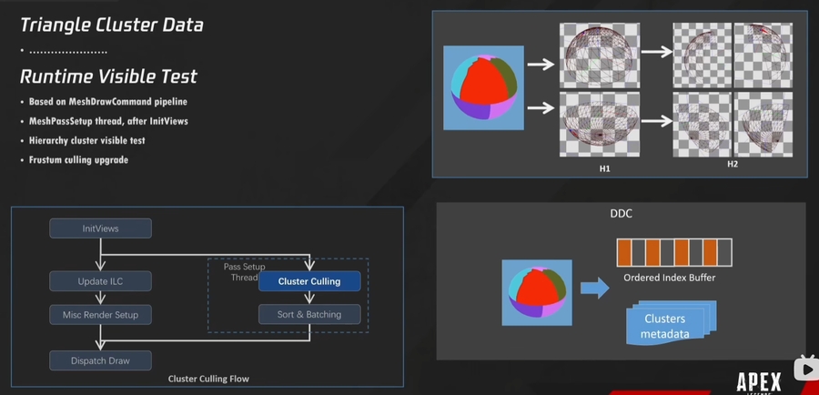Click the TV-shaped play icon in corner

point(806,369)
